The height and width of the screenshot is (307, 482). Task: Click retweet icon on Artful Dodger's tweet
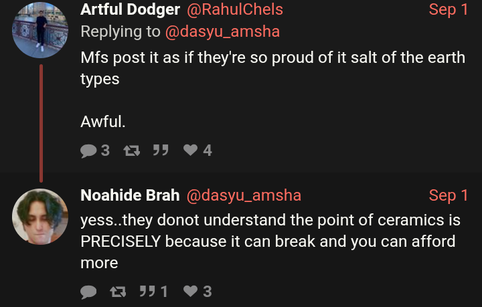click(x=132, y=150)
